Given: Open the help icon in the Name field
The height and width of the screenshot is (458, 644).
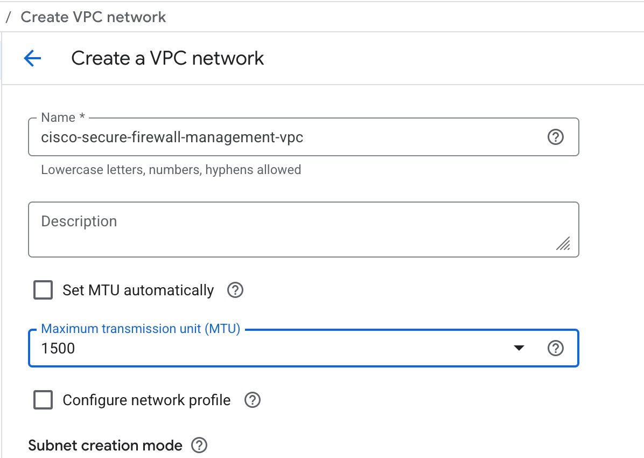Looking at the screenshot, I should pos(555,137).
